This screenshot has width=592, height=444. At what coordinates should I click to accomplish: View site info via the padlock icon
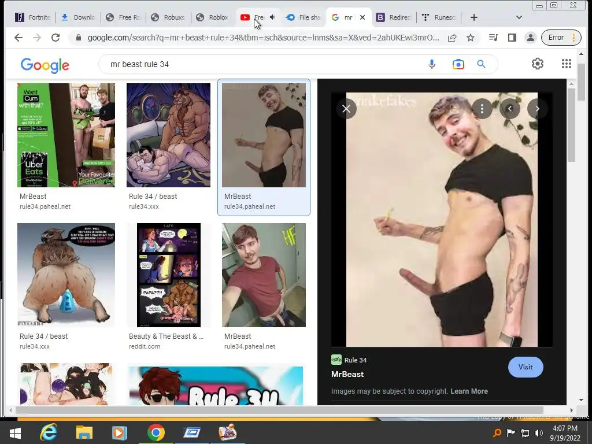(79, 38)
